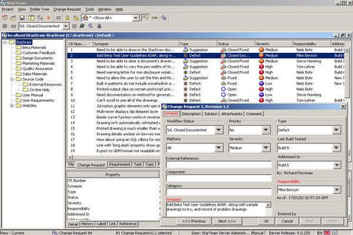The image size is (353, 235).
Task: Expand the WebSite tree node
Action: pyautogui.click(x=12, y=106)
